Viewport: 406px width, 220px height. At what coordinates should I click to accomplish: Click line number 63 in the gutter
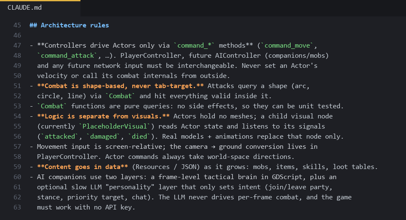[x=17, y=207]
